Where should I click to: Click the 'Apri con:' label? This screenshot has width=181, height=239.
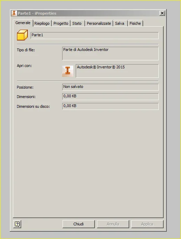[x=24, y=66]
